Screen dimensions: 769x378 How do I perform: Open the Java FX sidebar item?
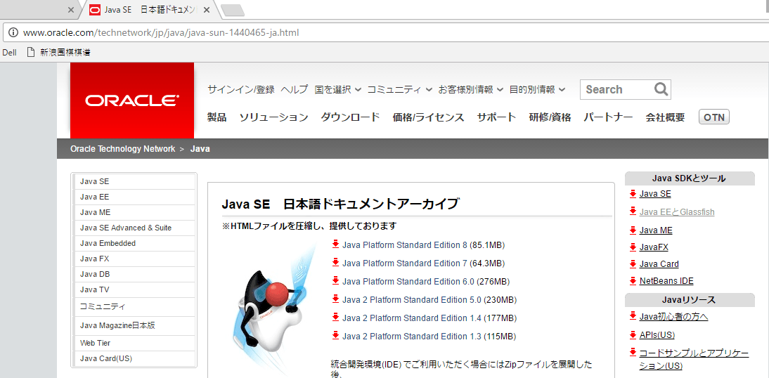click(134, 259)
